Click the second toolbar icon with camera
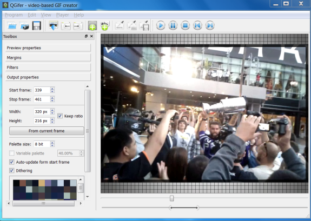 [x=24, y=26]
